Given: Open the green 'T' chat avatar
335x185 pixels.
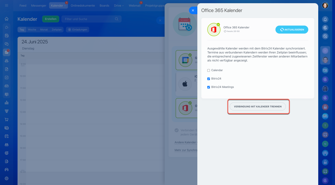Looking at the screenshot, I should (x=325, y=126).
